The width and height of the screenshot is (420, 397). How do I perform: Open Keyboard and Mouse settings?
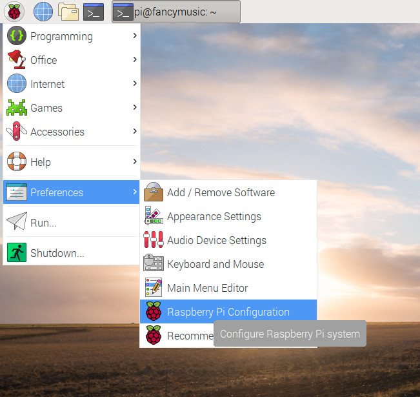[228, 263]
